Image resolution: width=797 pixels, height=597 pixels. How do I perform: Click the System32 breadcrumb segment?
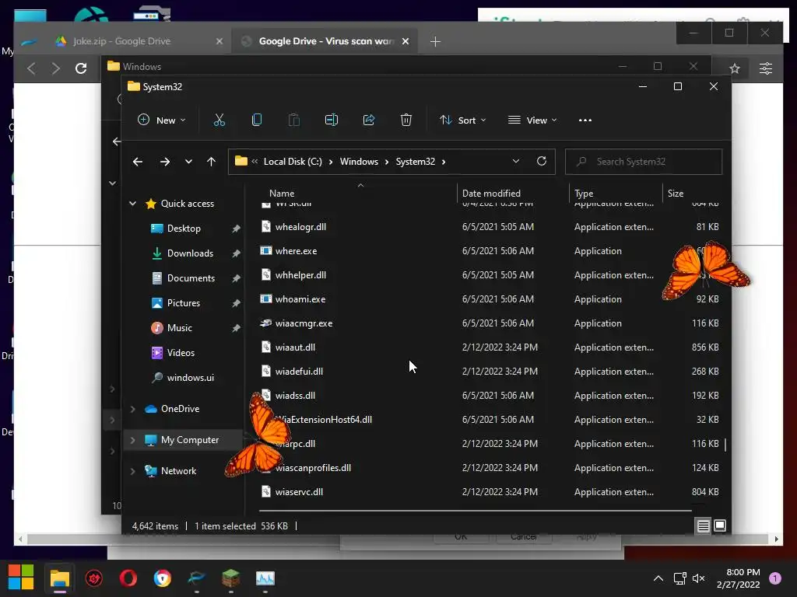[416, 162]
